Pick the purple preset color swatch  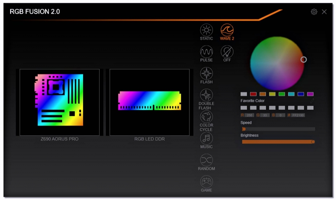coord(310,94)
